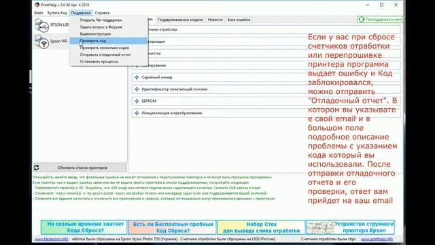This screenshot has height=245, width=435.
Task: Minimize the PrintHelp window
Action: click(x=368, y=5)
